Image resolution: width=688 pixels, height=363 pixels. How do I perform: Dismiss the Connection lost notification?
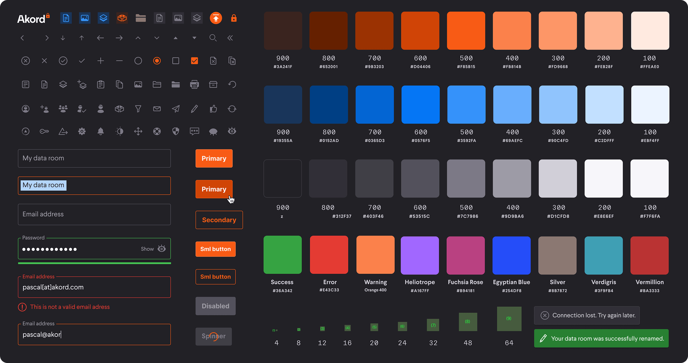545,315
